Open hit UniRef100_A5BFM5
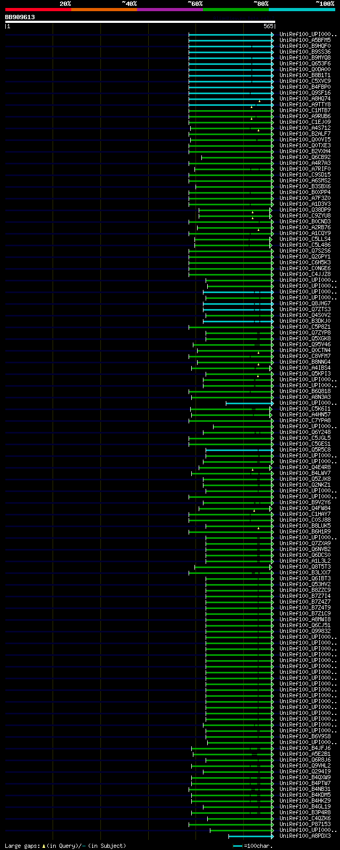 (305, 40)
